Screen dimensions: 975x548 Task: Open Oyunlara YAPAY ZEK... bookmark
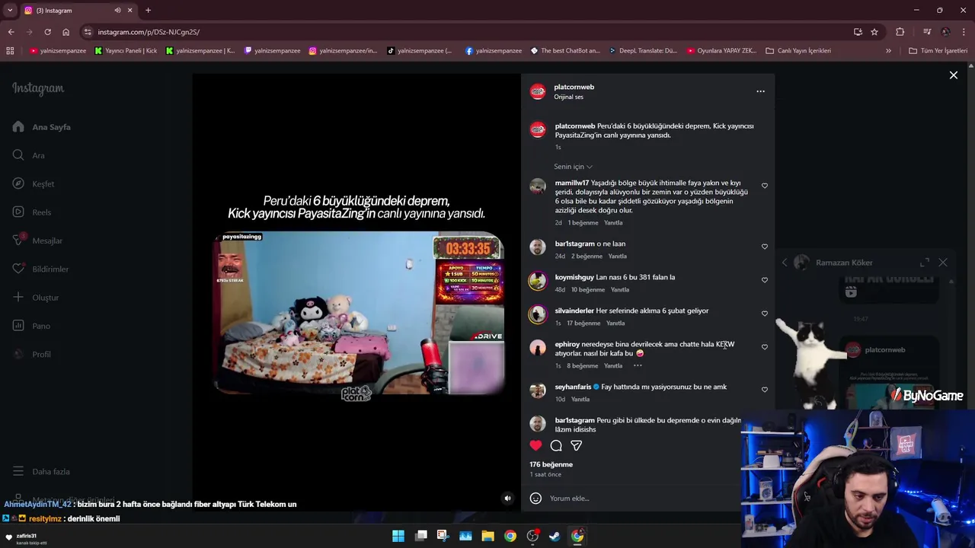721,51
